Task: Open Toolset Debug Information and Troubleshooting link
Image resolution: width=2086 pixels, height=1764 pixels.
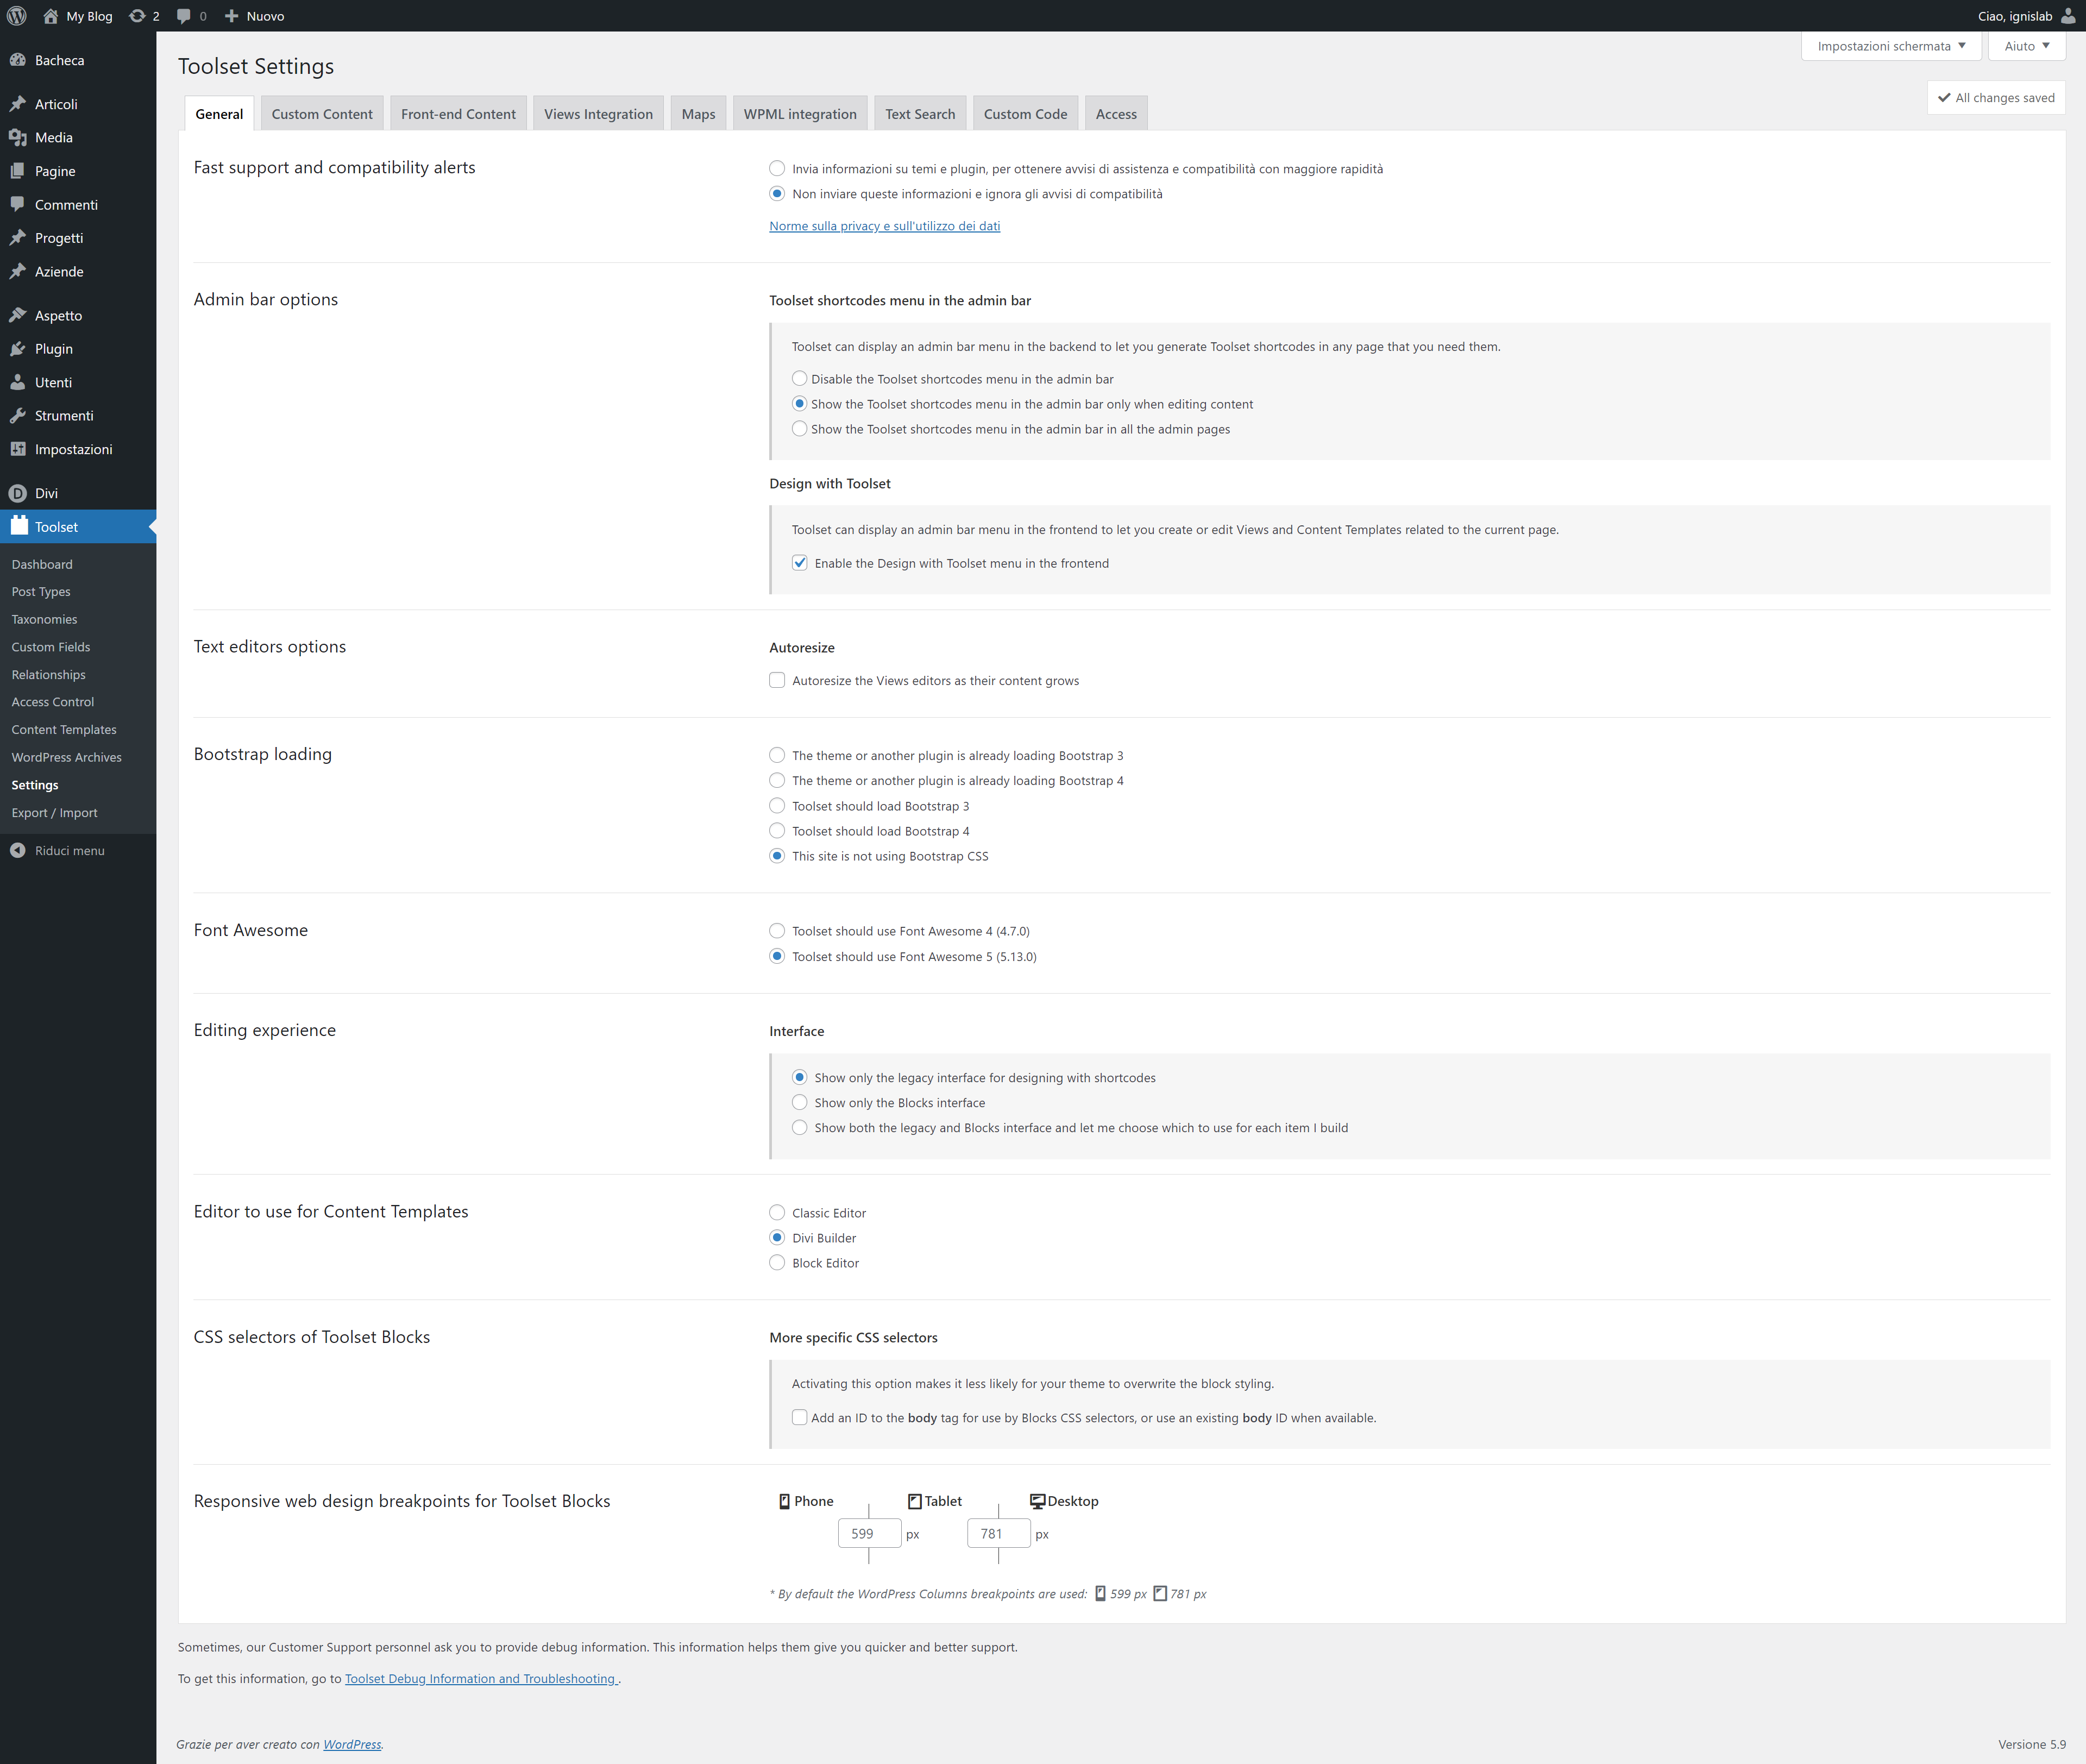Action: (480, 1679)
